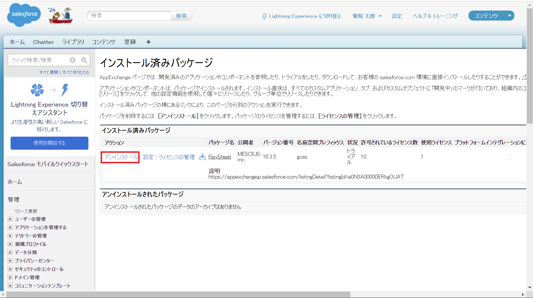
Task: Click the snowflake-to-lightning migration graphic
Action: coord(49,90)
